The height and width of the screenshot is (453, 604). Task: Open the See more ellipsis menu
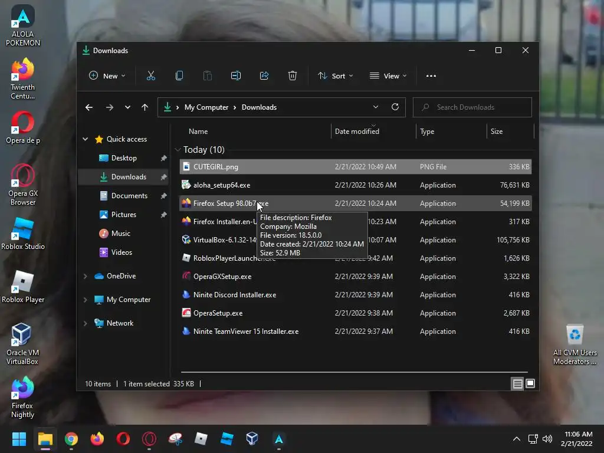(431, 76)
